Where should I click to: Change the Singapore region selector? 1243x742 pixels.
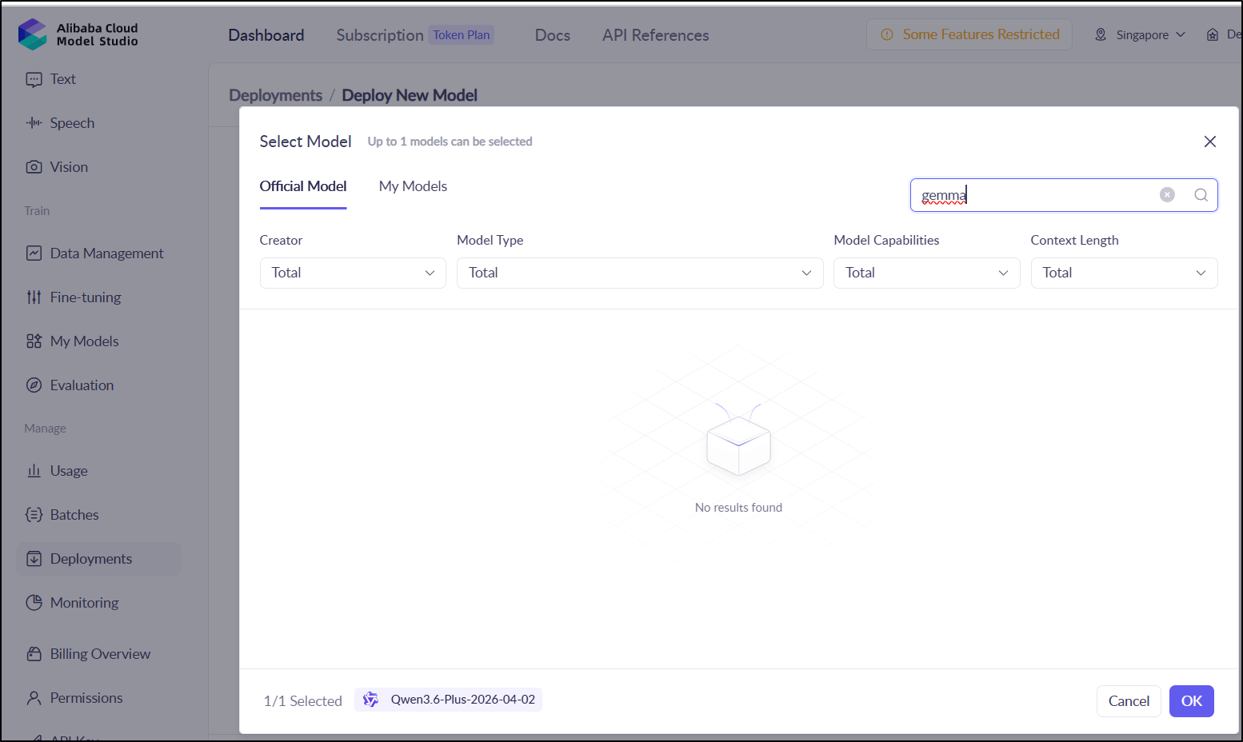pyautogui.click(x=1141, y=35)
